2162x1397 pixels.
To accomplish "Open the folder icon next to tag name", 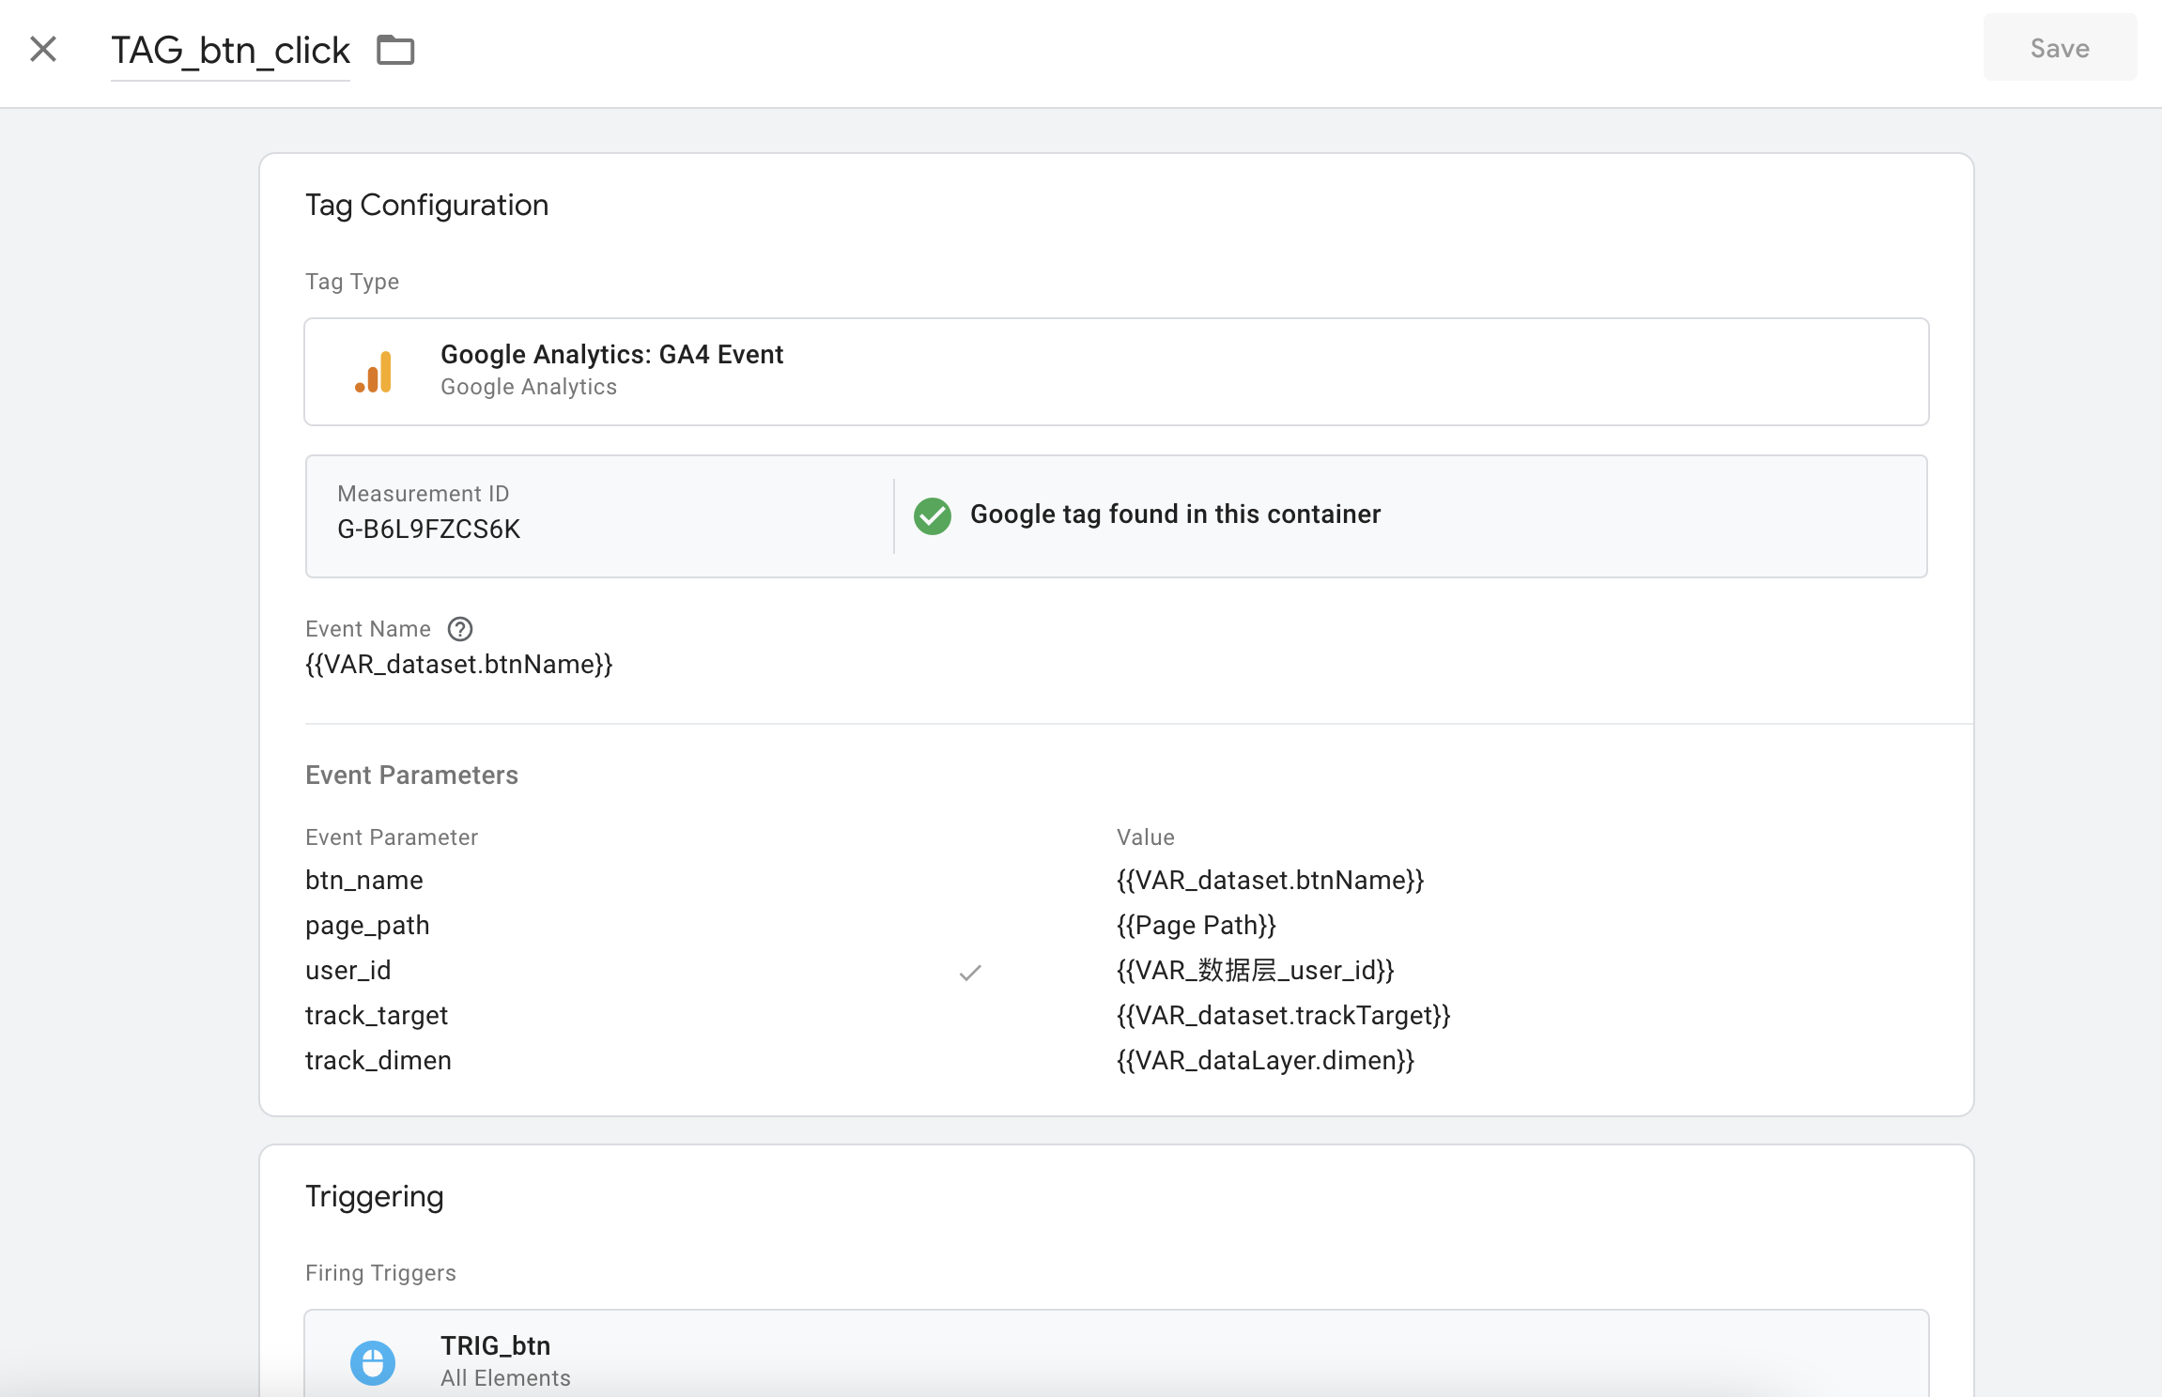I will click(x=395, y=50).
